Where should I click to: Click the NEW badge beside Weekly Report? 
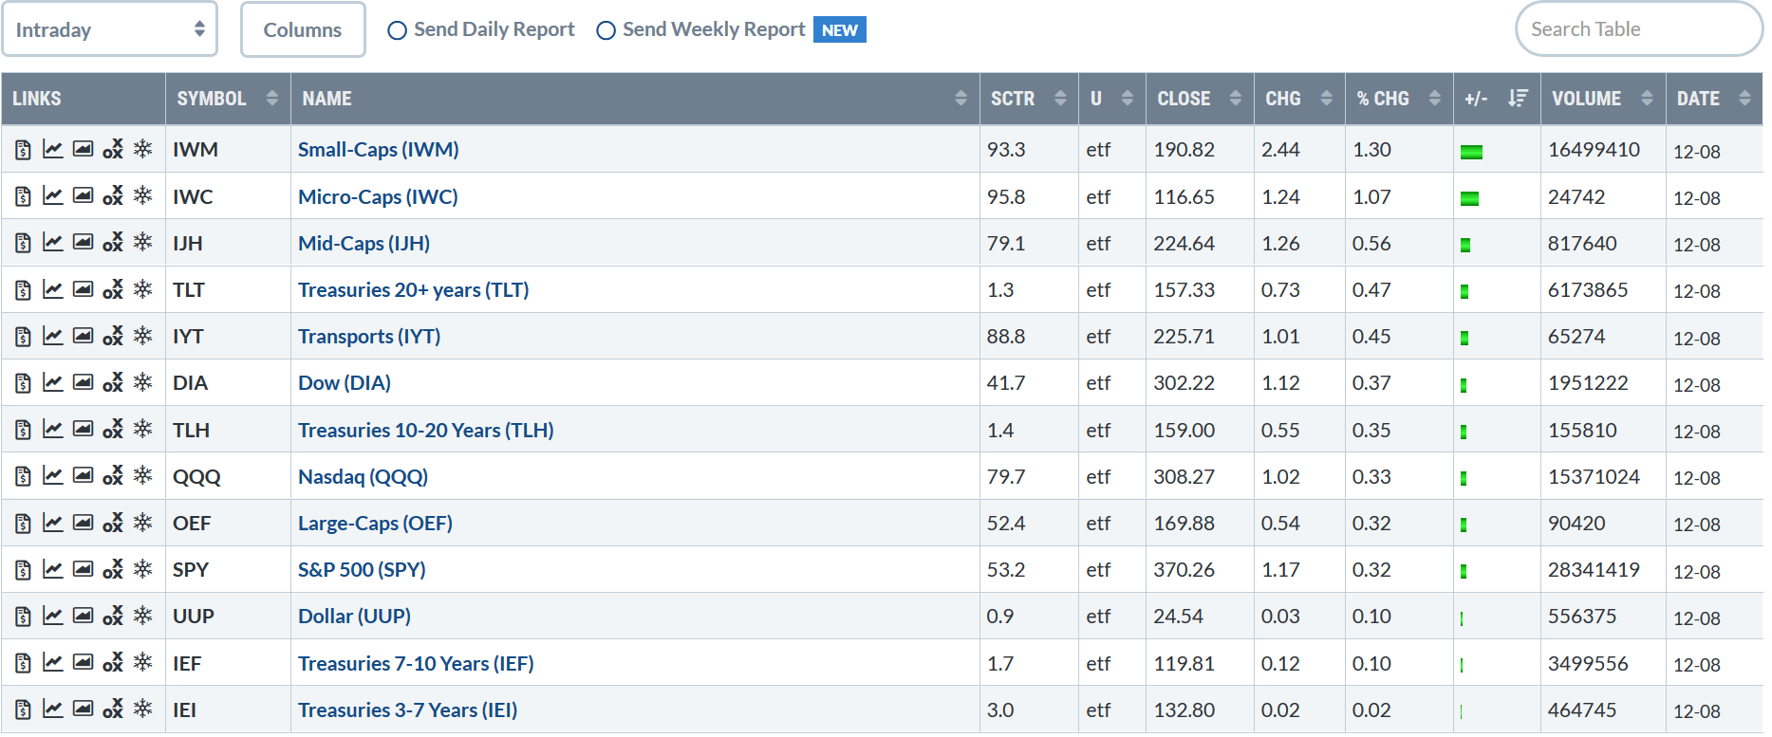click(840, 30)
